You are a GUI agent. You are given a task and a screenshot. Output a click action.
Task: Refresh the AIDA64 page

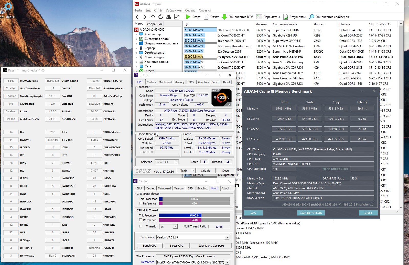pyautogui.click(x=161, y=17)
